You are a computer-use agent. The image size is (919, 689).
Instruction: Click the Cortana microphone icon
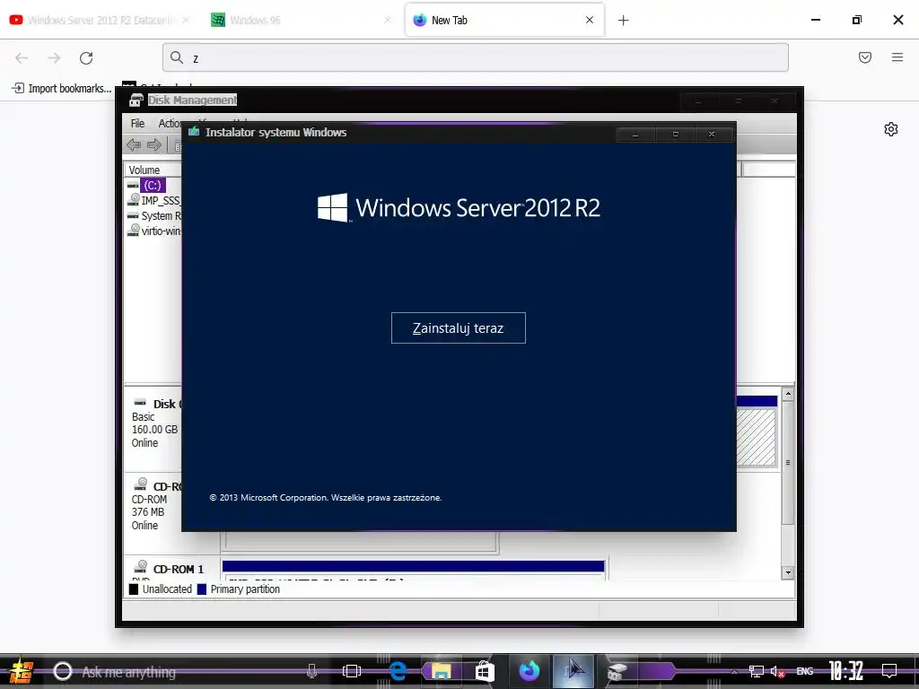(x=311, y=671)
